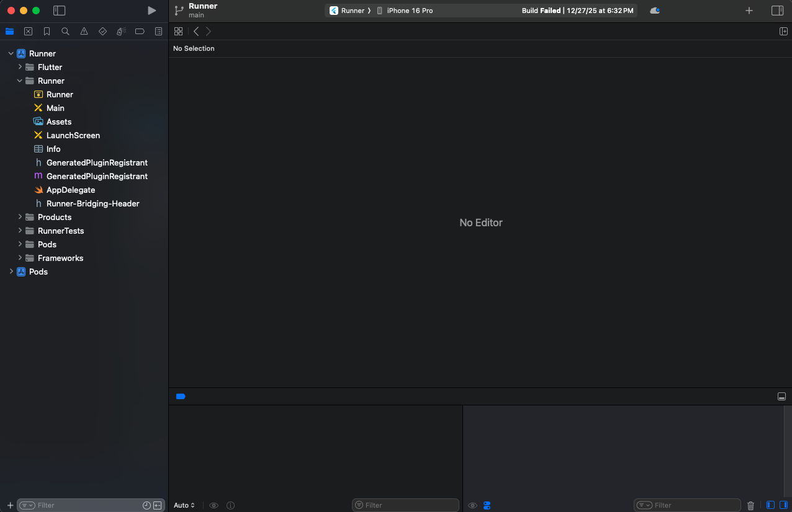
Task: Hide the debug area panel
Action: (x=781, y=397)
